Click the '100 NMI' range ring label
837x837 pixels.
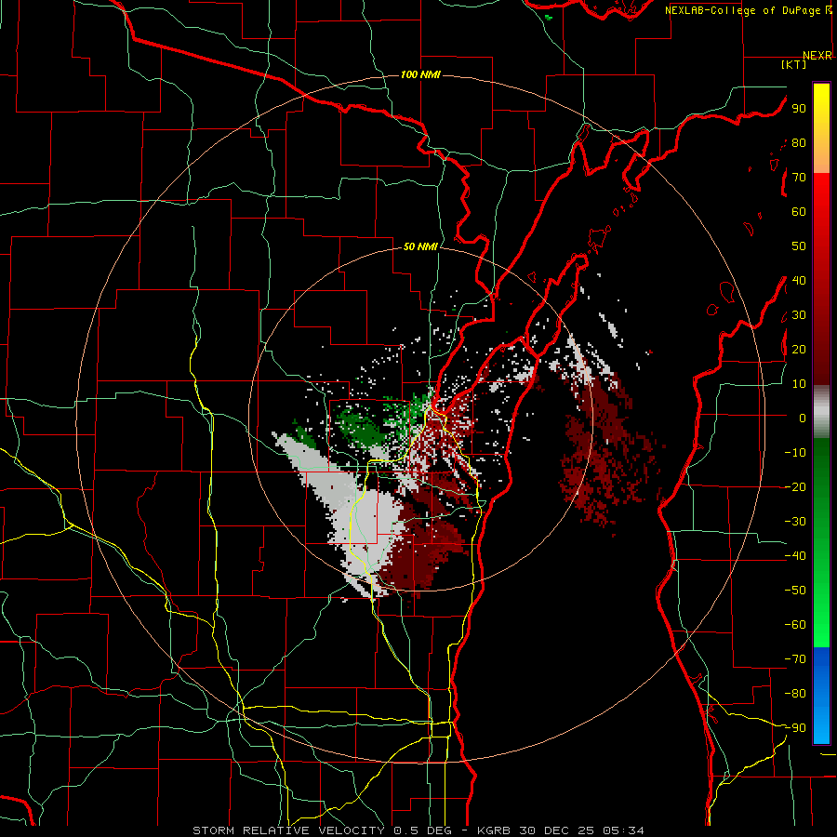420,74
